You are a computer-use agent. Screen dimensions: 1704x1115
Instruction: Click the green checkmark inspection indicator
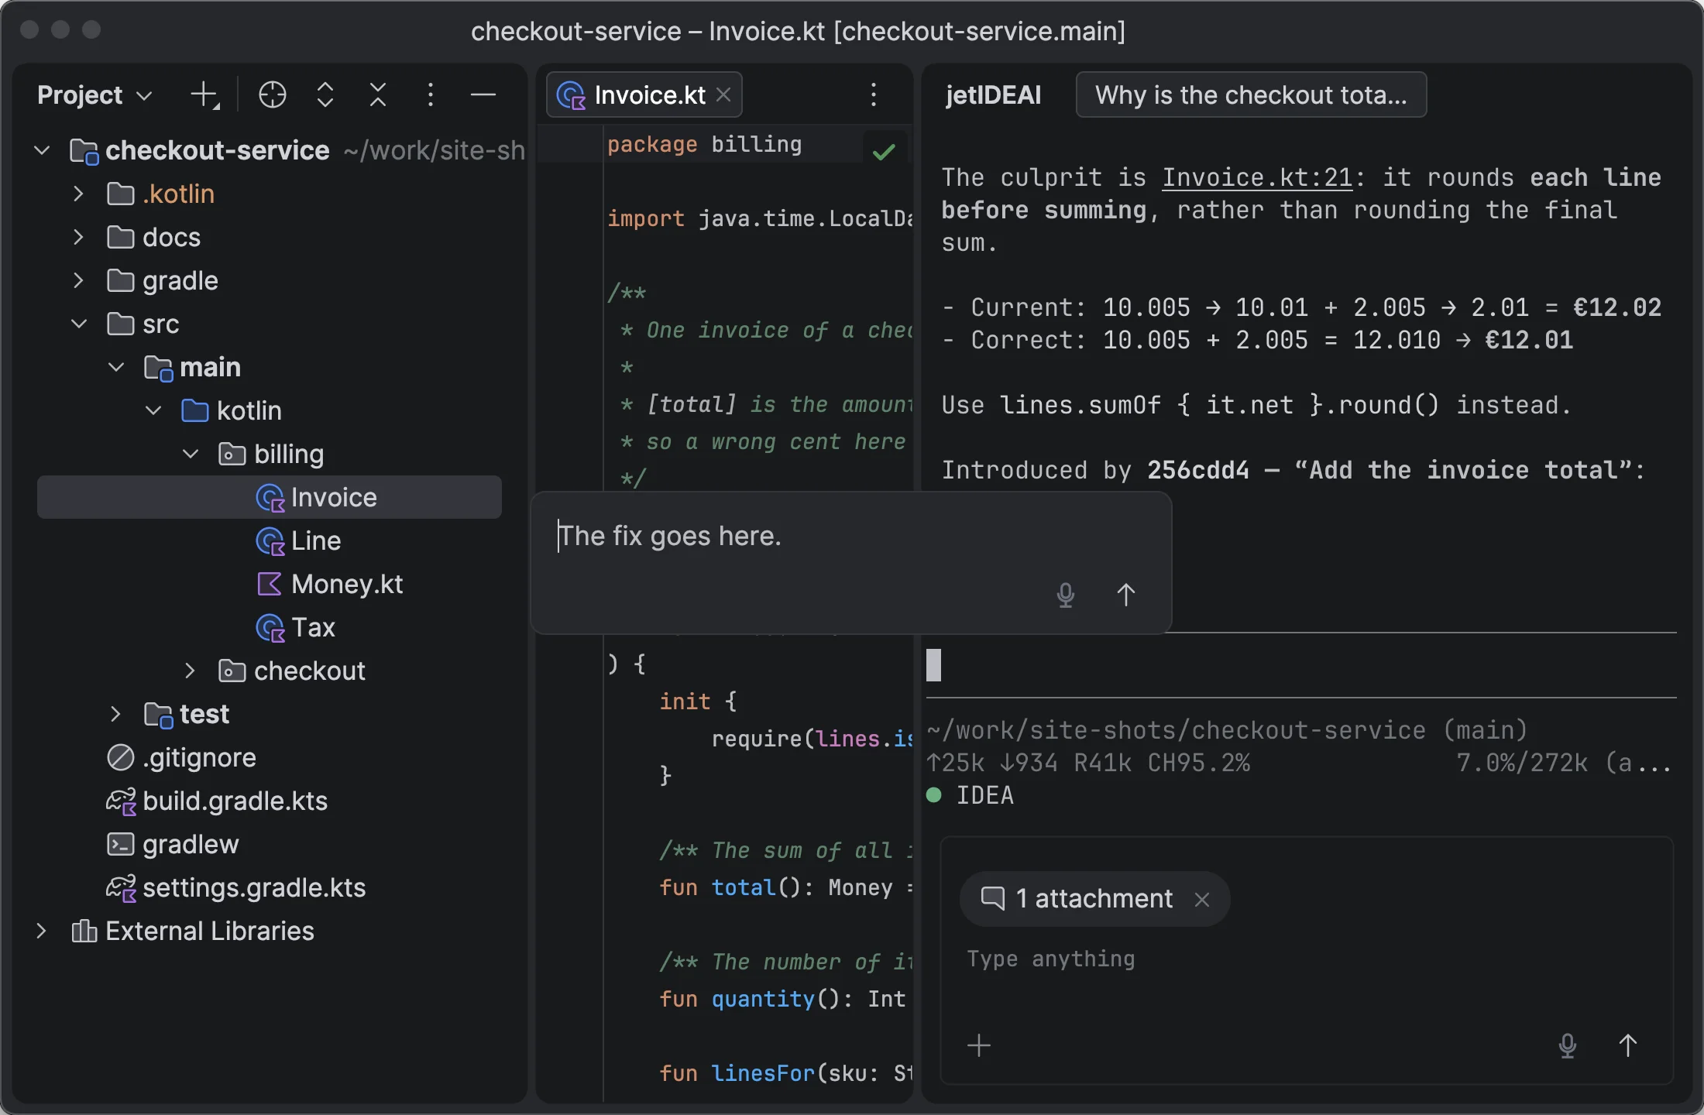coord(884,152)
